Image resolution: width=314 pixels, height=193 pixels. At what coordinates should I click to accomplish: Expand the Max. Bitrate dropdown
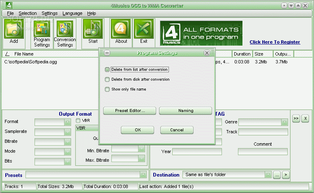141,158
